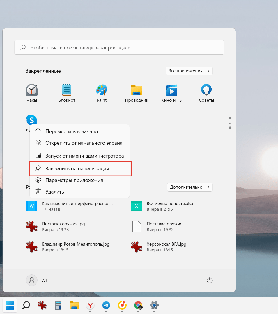Open the А Г user account menu
The width and height of the screenshot is (278, 314).
coord(37,280)
